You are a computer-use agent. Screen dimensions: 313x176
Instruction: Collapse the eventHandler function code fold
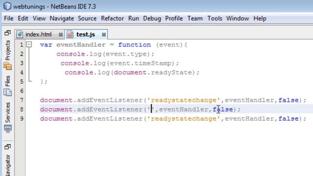tap(29, 44)
